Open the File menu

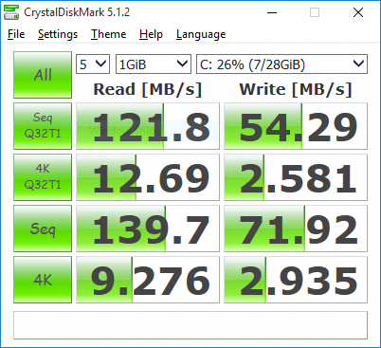point(16,34)
